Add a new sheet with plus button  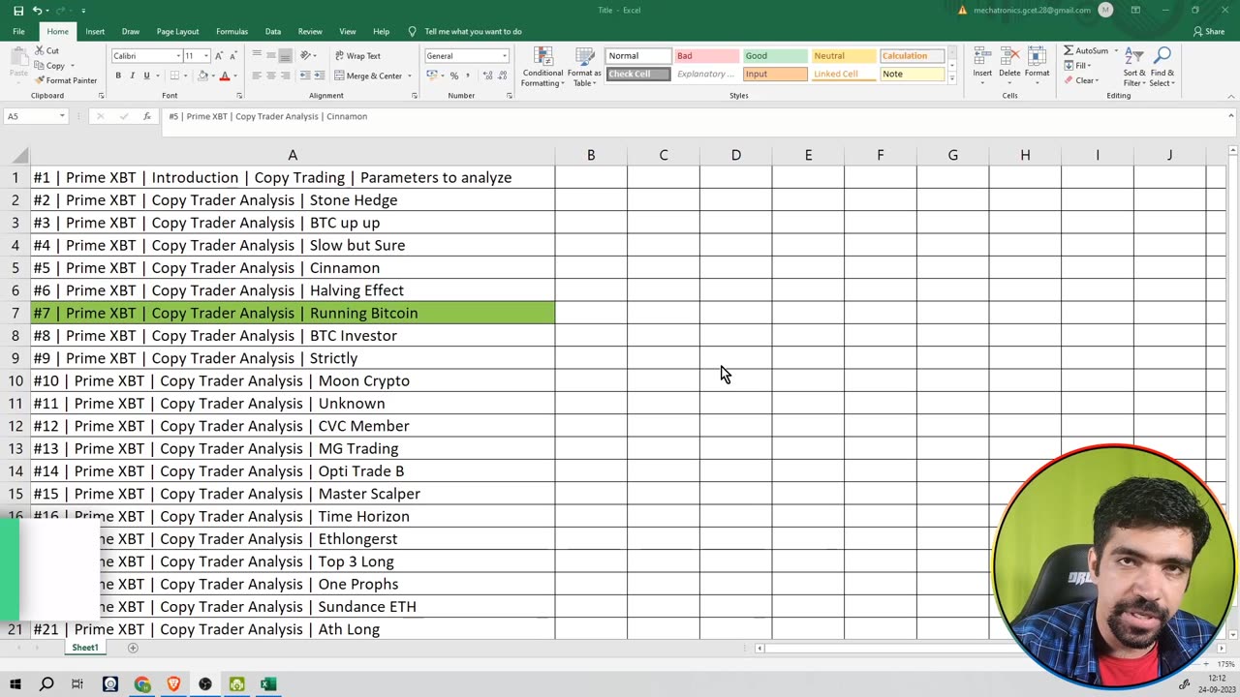(x=133, y=648)
